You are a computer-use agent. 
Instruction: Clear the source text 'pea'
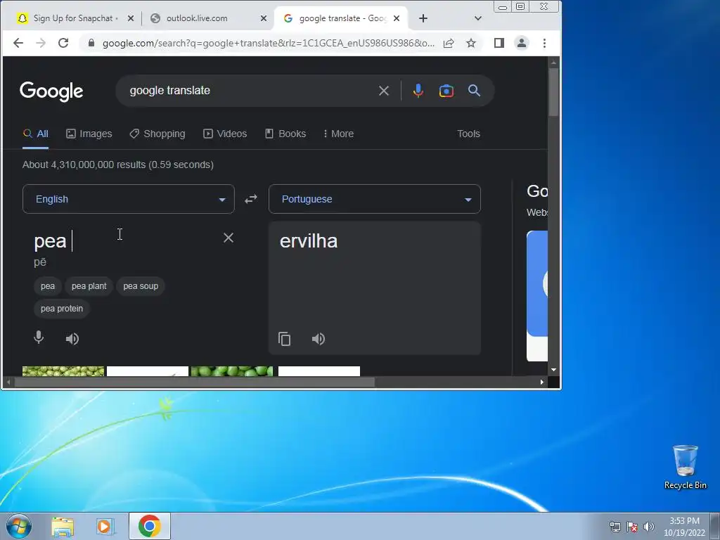(x=229, y=238)
